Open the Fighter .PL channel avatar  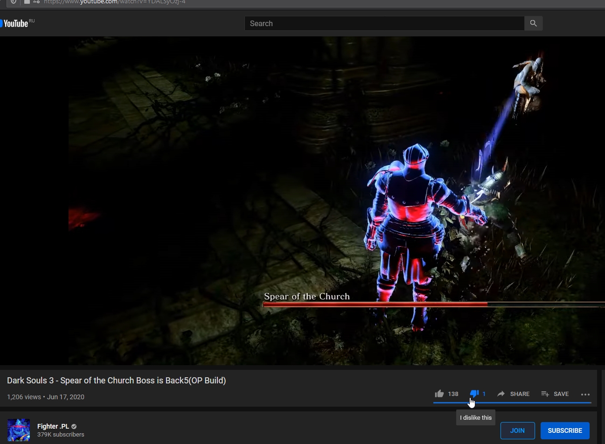tap(19, 430)
